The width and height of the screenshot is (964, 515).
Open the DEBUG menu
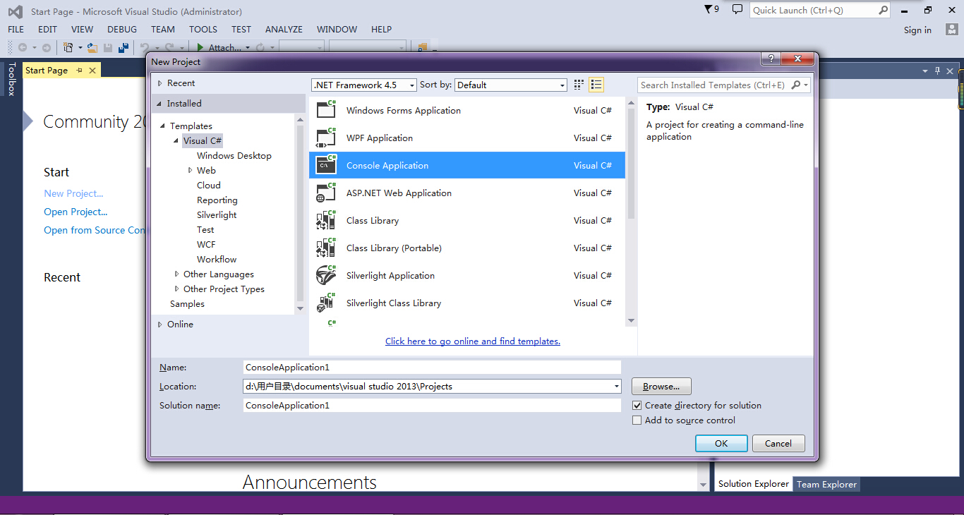[122, 30]
